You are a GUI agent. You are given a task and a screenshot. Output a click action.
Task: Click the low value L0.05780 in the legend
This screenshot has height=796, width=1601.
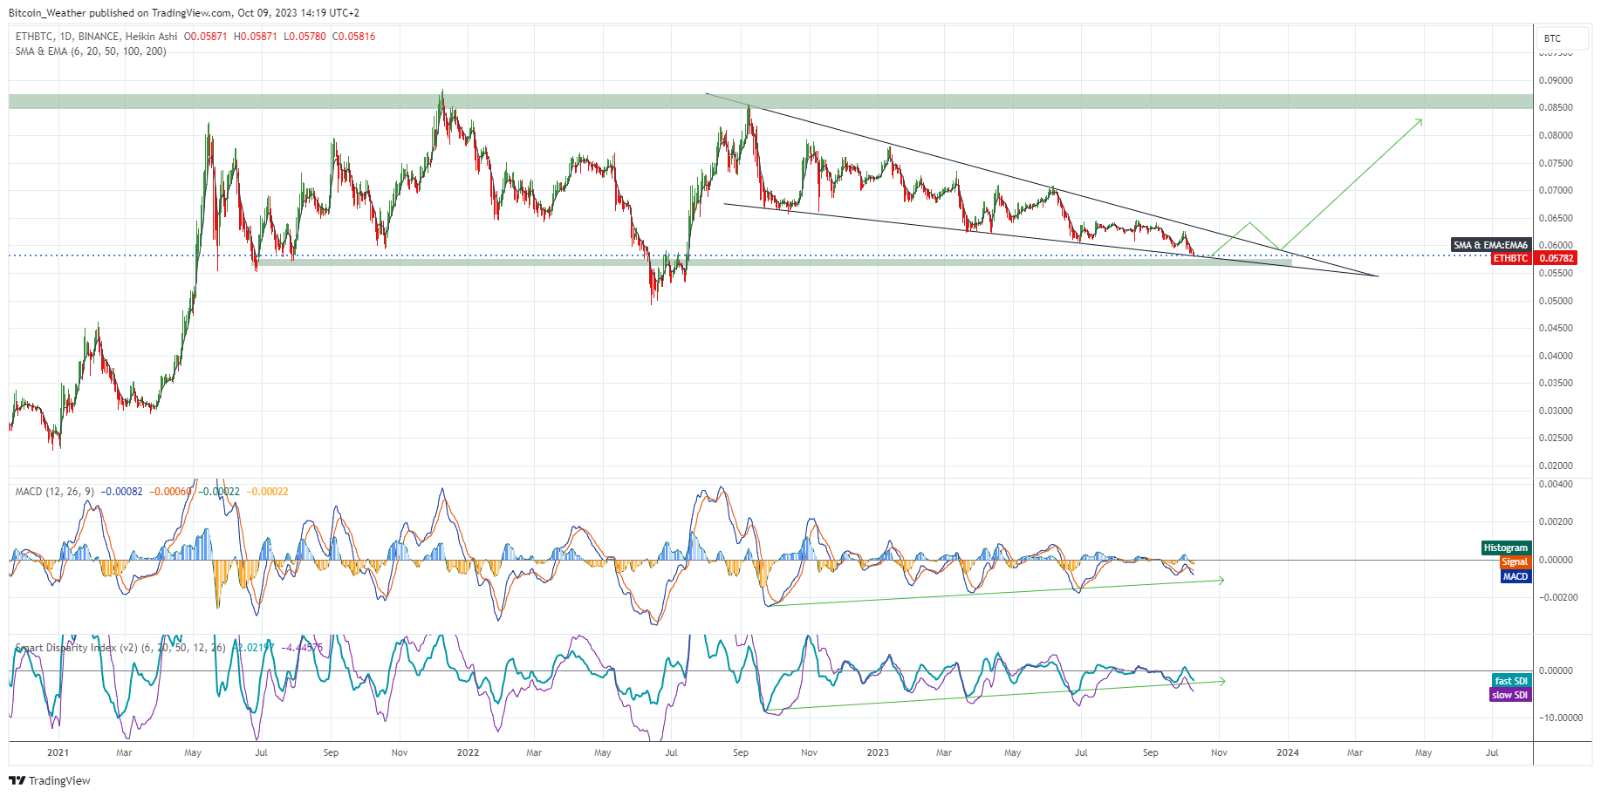(304, 37)
